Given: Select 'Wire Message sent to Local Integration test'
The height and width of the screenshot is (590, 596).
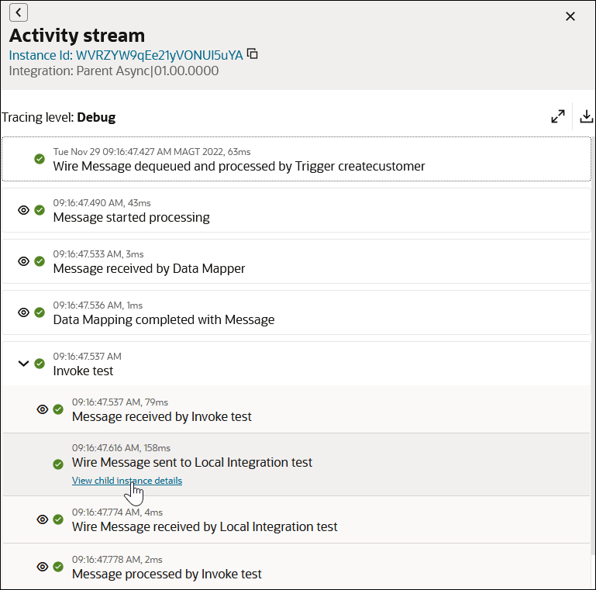Looking at the screenshot, I should (x=192, y=462).
